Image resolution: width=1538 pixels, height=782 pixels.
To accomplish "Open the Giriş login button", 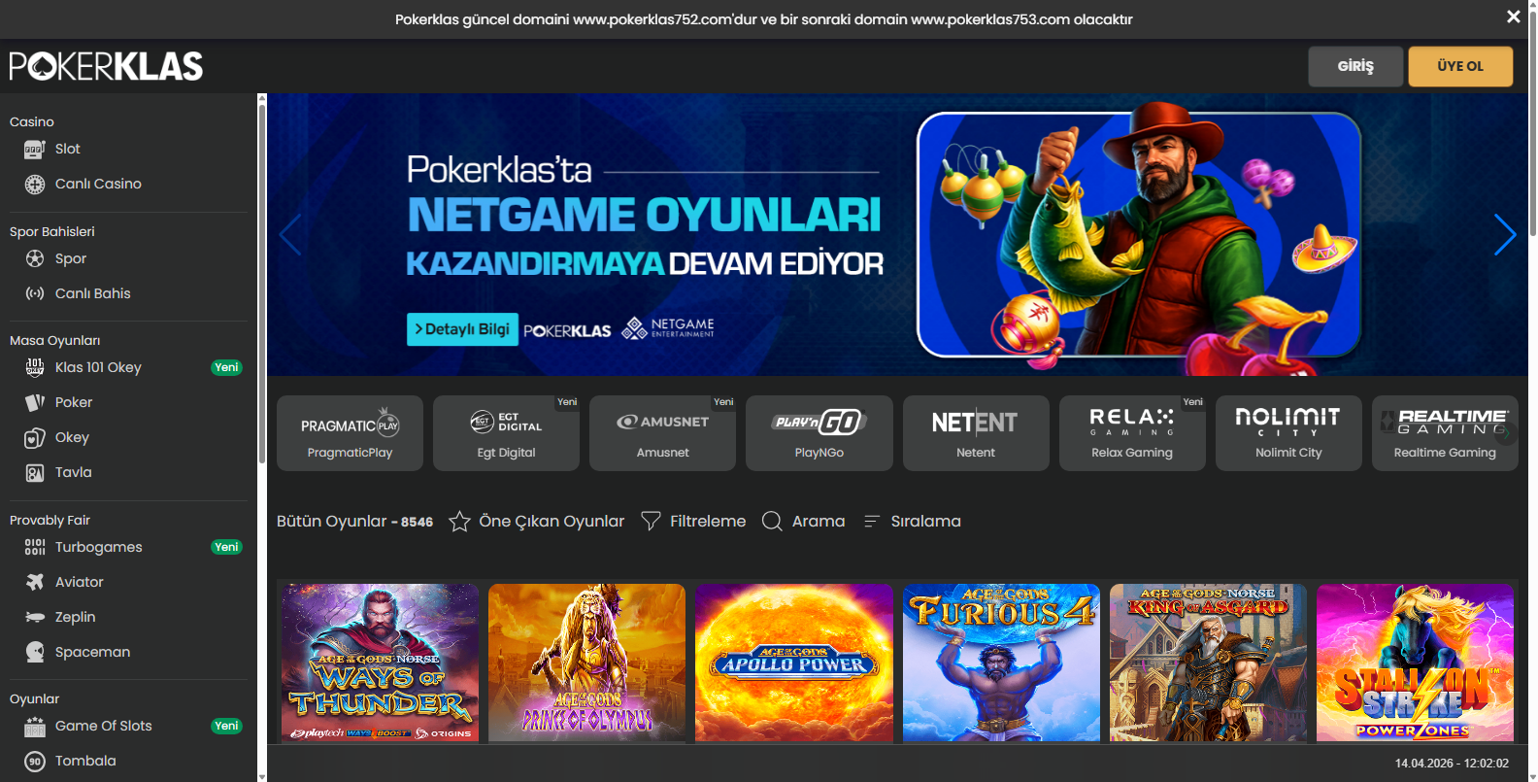I will coord(1355,66).
